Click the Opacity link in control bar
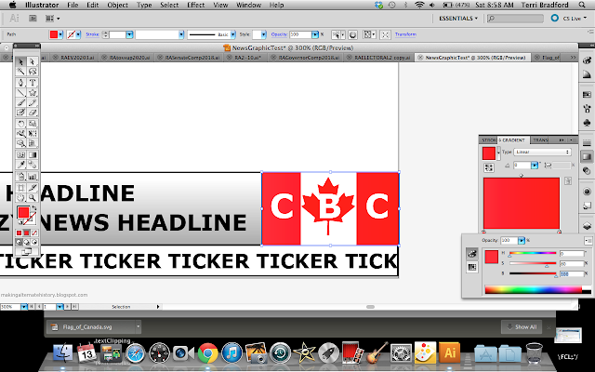Viewport: 595px width, 372px height. point(279,34)
